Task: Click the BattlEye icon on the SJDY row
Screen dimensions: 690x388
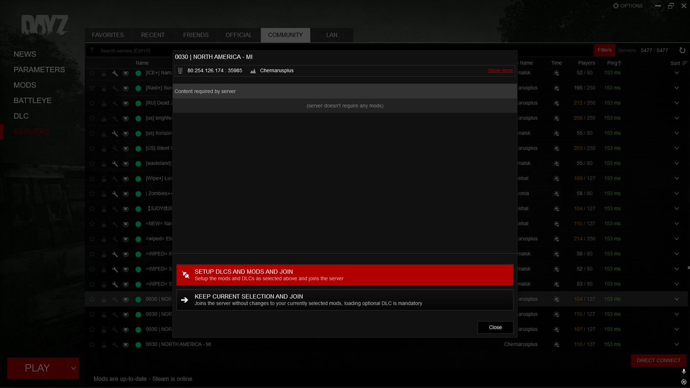Action: click(126, 209)
